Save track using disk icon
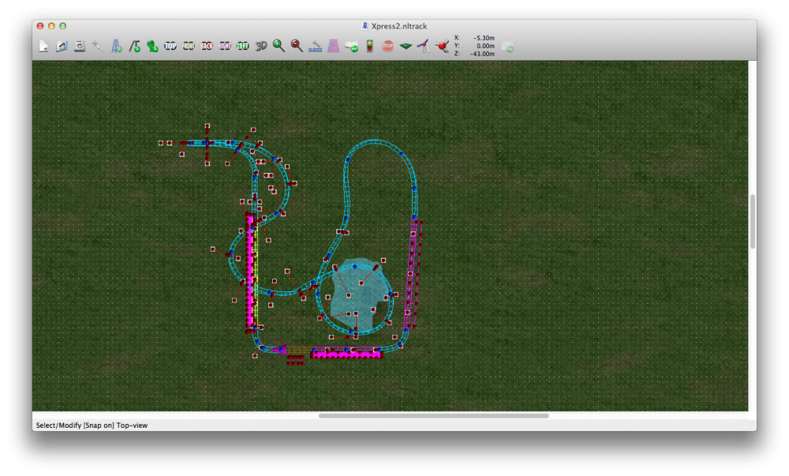Screen dimensions: 789x476 tap(80, 47)
